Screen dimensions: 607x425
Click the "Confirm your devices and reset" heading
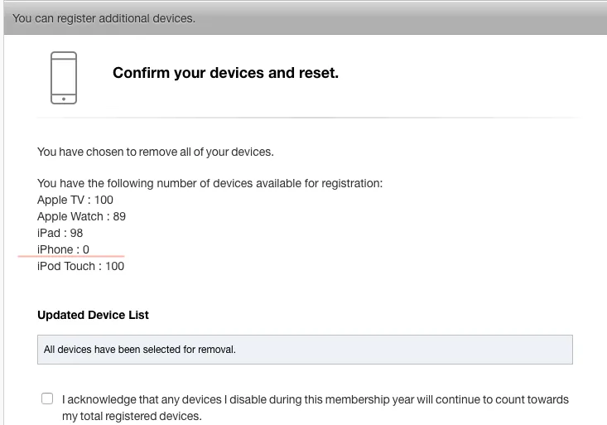(225, 73)
